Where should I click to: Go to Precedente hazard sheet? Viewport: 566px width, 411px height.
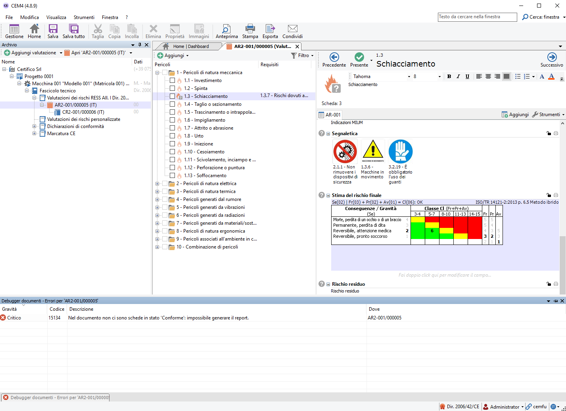(x=334, y=60)
